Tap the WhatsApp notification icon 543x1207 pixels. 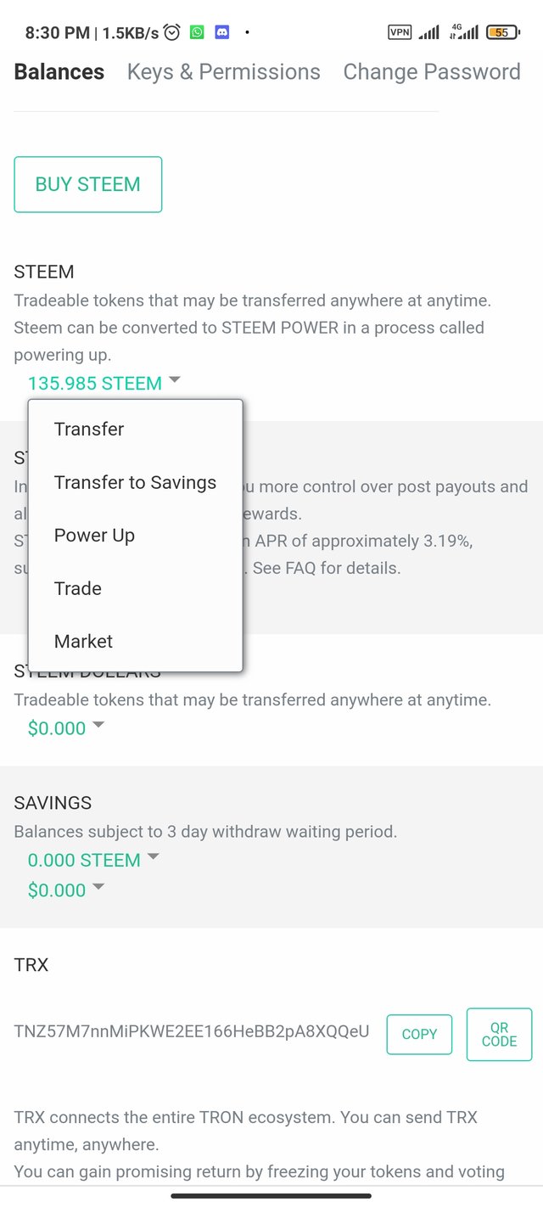pyautogui.click(x=197, y=33)
